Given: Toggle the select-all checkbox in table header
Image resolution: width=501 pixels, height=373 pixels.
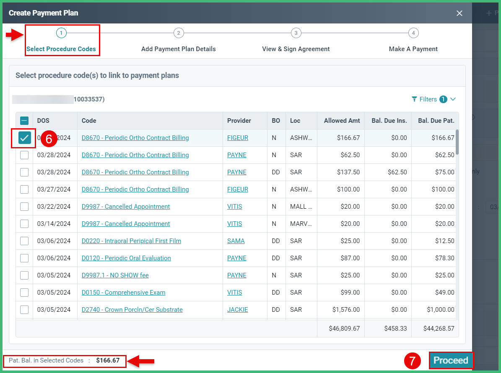Looking at the screenshot, I should pyautogui.click(x=24, y=120).
